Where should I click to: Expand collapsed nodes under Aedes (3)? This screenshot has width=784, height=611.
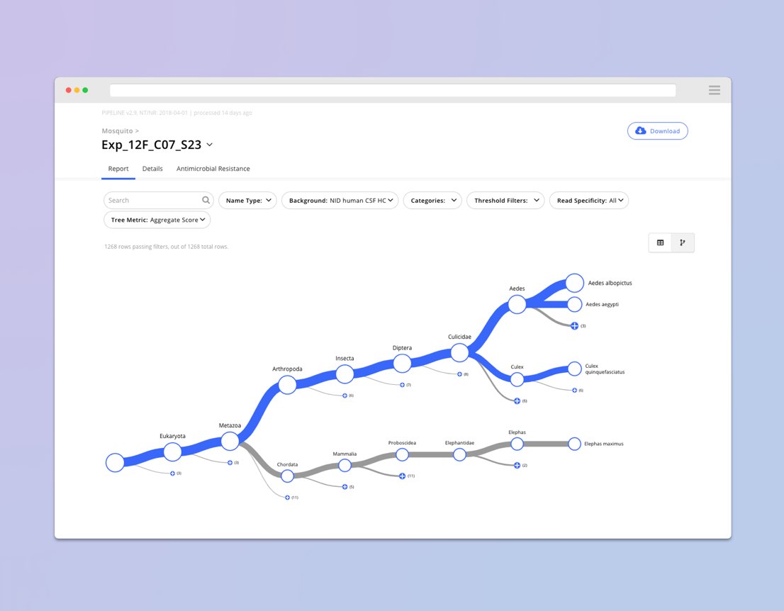pyautogui.click(x=575, y=325)
